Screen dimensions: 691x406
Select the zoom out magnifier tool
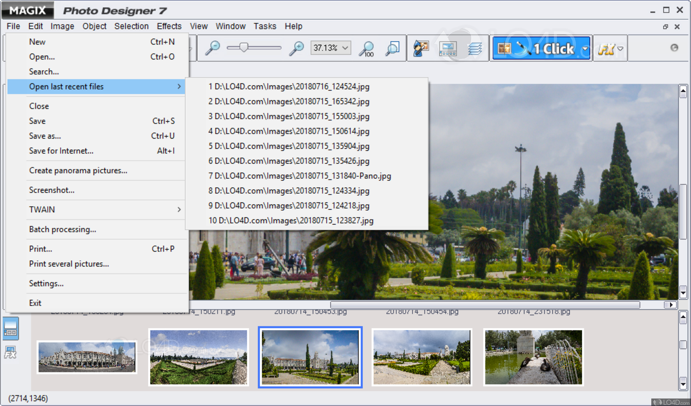point(213,48)
